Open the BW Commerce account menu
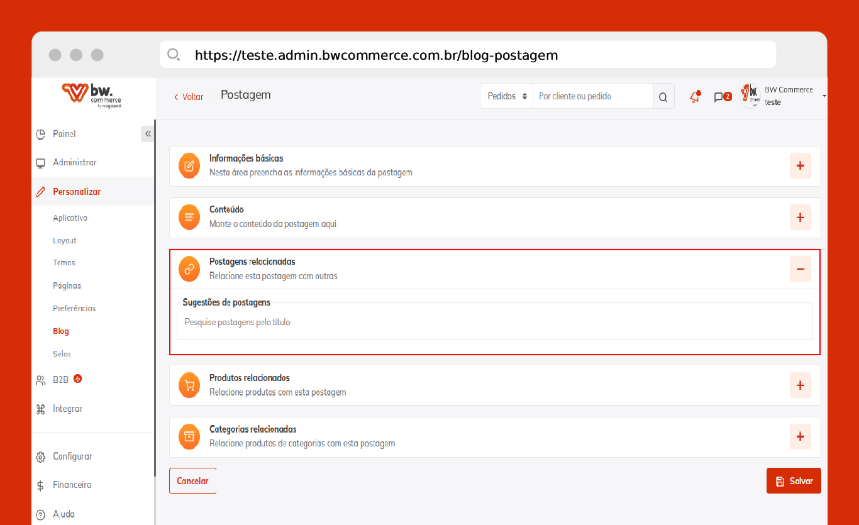Screen dimensions: 859x525 click(x=783, y=96)
